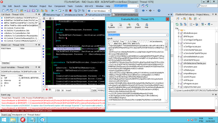The width and height of the screenshot is (218, 123).
Task: Click the Save (floppy disk) toolbar icon
Action: [x=28, y=10]
